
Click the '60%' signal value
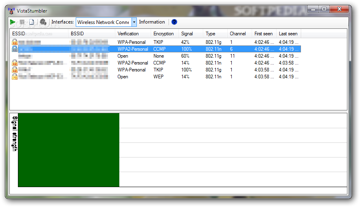tap(185, 56)
